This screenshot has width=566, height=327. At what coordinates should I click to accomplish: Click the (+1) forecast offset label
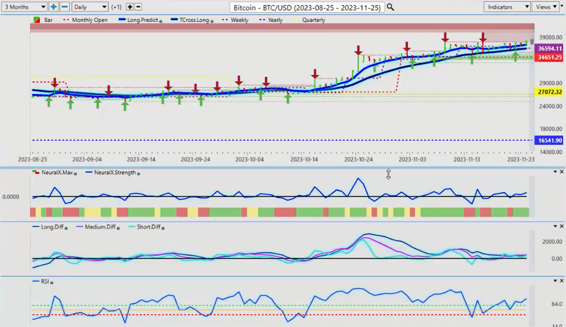(x=117, y=7)
